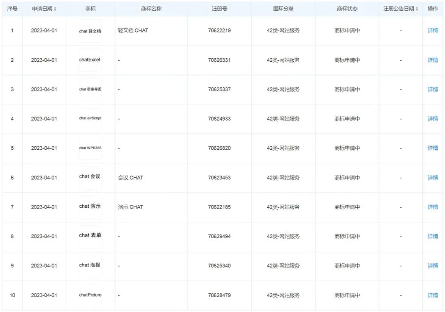The width and height of the screenshot is (445, 312).
Task: Open 详情 in row number 10
Action: (x=433, y=296)
